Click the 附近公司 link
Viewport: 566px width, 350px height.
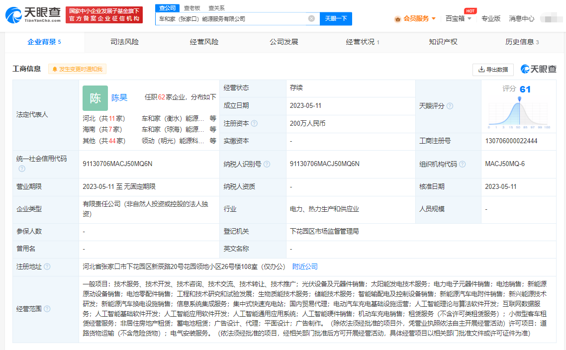coord(305,266)
